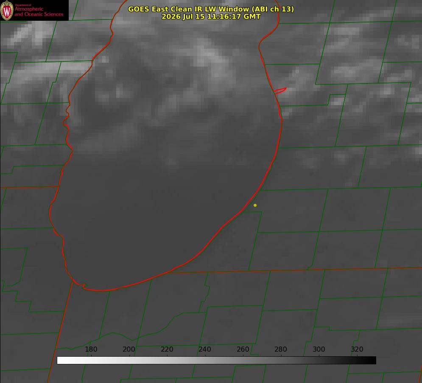
Task: Open the Atmospheric and Oceanic Sciences link
Action: point(39,11)
